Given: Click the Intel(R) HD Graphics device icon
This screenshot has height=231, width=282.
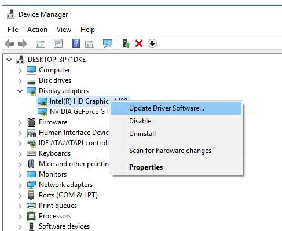Looking at the screenshot, I should 42,101.
